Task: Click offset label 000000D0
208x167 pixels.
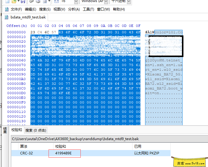Action: pyautogui.click(x=16, y=93)
